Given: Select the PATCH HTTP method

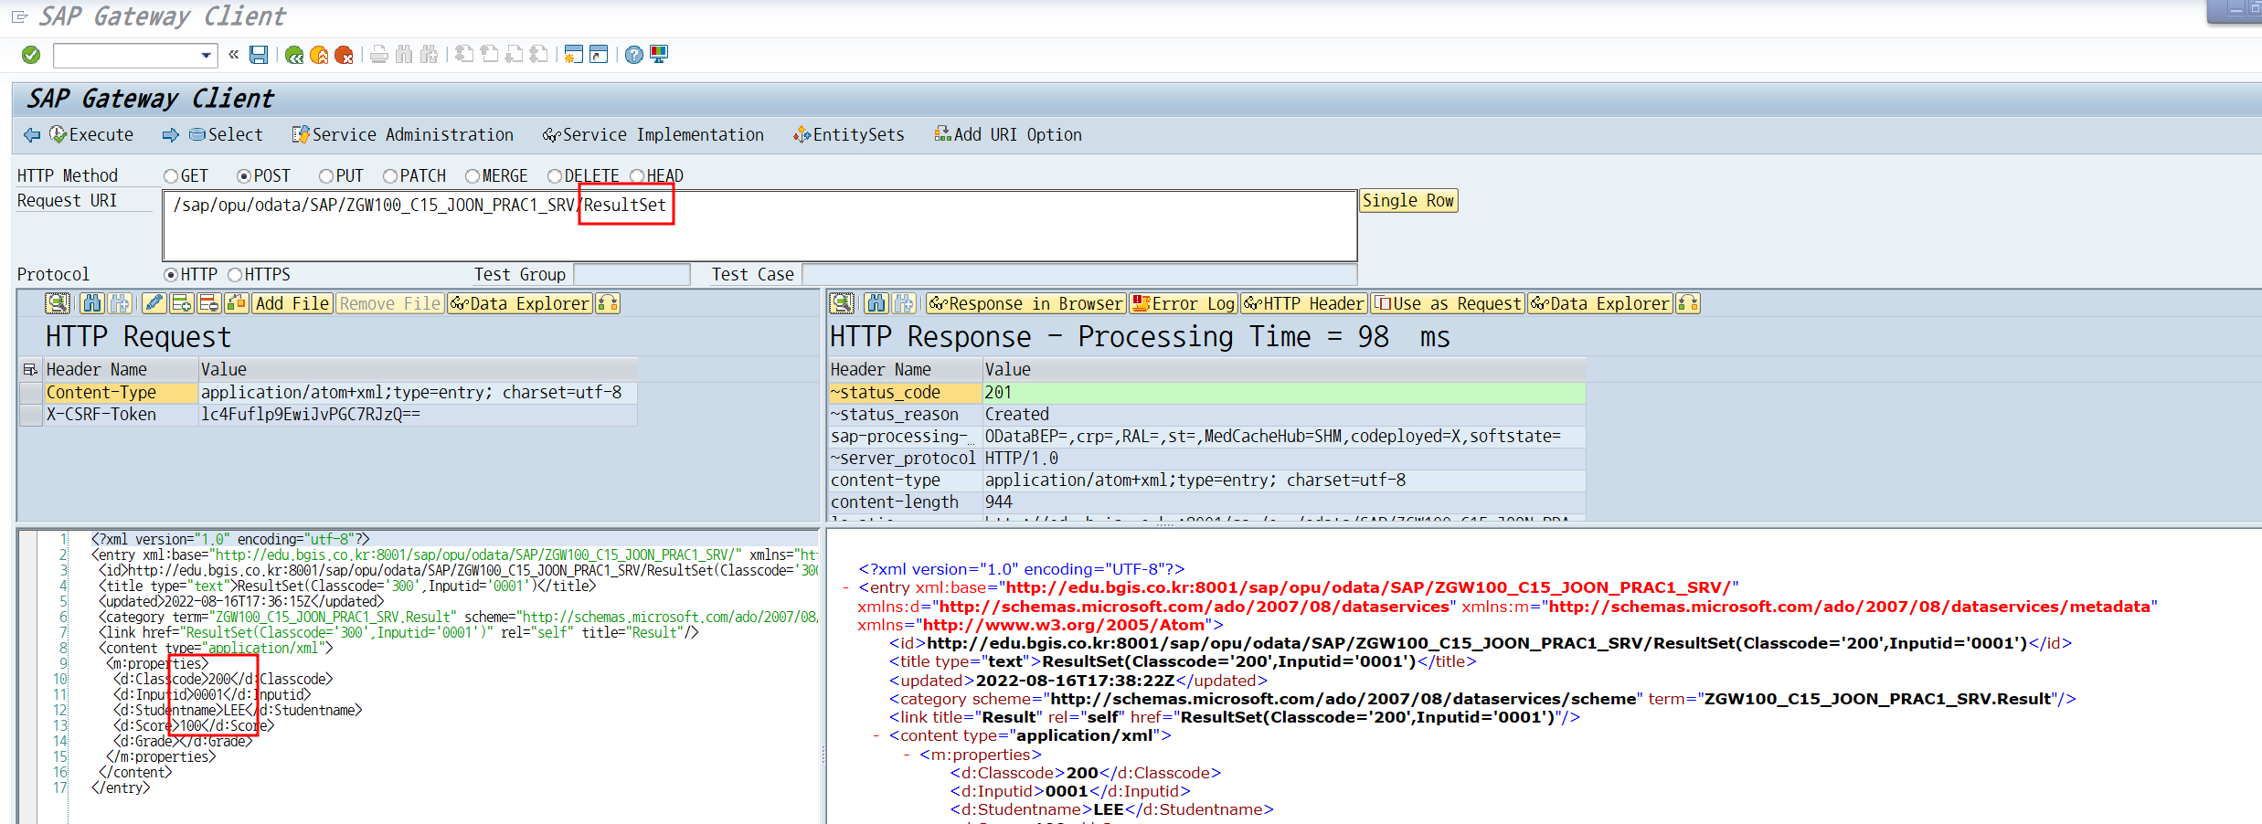Looking at the screenshot, I should click(390, 176).
